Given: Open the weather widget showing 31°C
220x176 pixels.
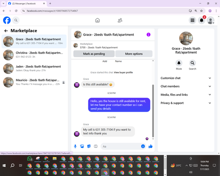Looking at the screenshot, I should pyautogui.click(x=176, y=165).
